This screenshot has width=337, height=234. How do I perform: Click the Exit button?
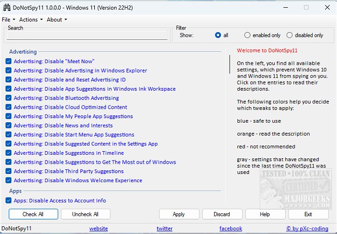pos(308,214)
